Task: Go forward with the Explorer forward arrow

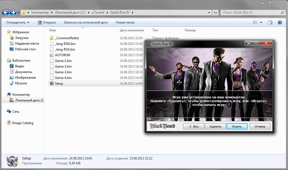Action: [13, 12]
